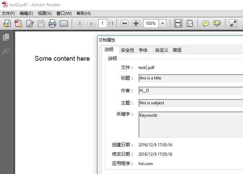The image size is (243, 174).
Task: Switch to the 高级 tab
Action: 178,50
